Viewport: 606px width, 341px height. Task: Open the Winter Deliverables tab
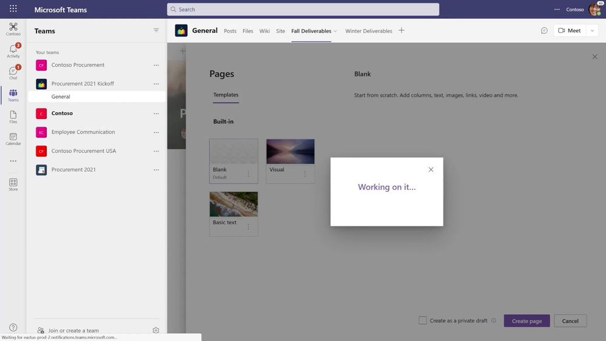point(369,31)
